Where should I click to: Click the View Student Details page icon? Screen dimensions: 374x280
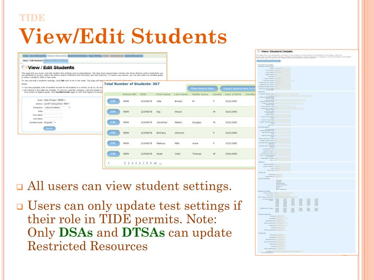point(259,51)
